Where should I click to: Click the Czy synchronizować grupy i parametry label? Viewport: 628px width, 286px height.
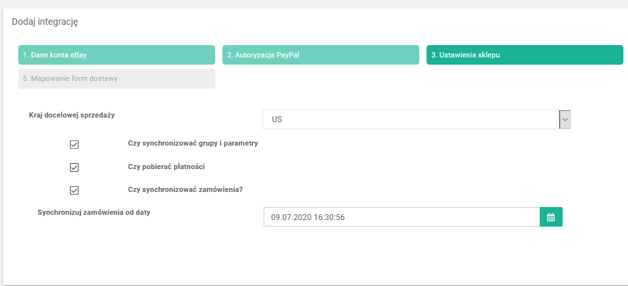[193, 143]
